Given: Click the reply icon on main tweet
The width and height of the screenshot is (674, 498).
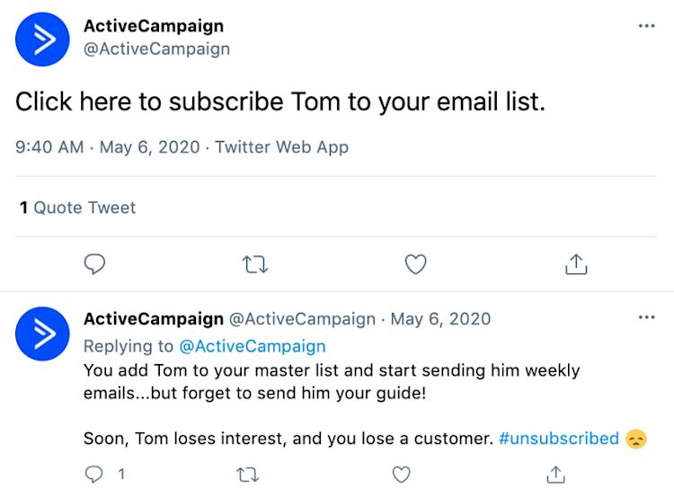Looking at the screenshot, I should pos(94,264).
